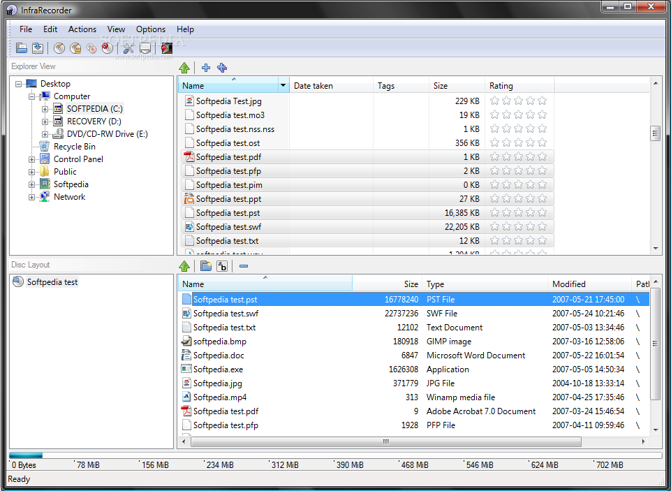Save the project using the toolbar save icon
The image size is (671, 491).
pyautogui.click(x=38, y=48)
